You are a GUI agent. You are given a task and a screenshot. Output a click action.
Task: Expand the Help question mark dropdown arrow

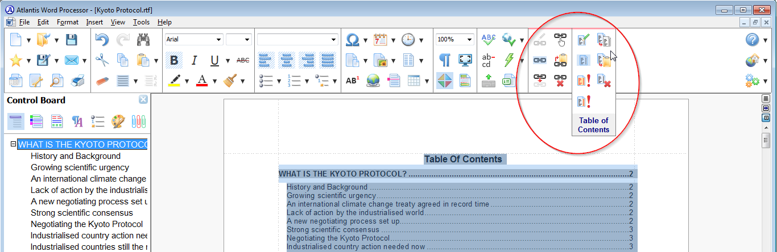pos(766,40)
